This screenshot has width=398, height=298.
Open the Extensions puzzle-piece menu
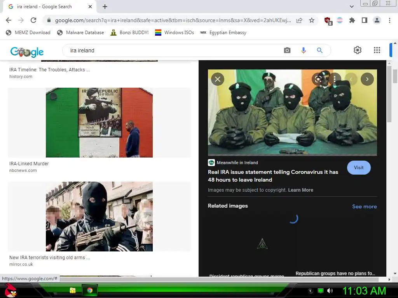point(352,20)
